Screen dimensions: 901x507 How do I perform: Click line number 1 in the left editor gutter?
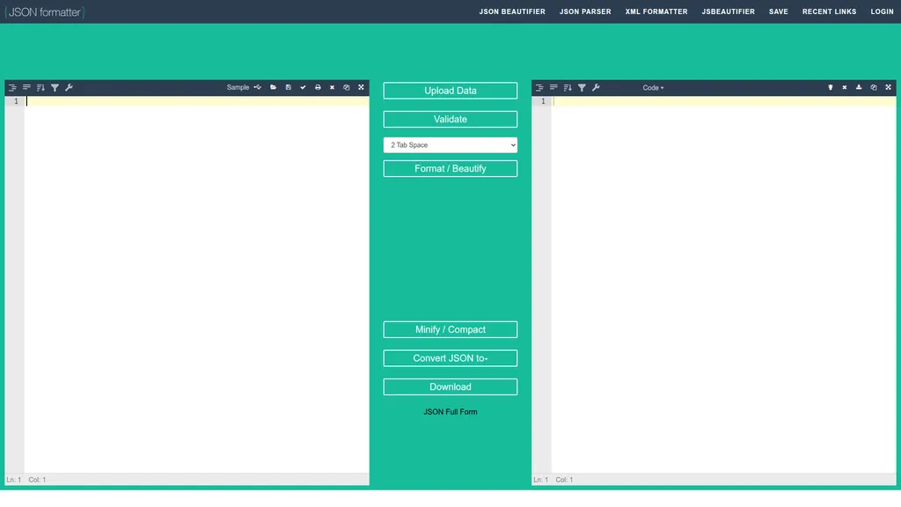click(16, 101)
